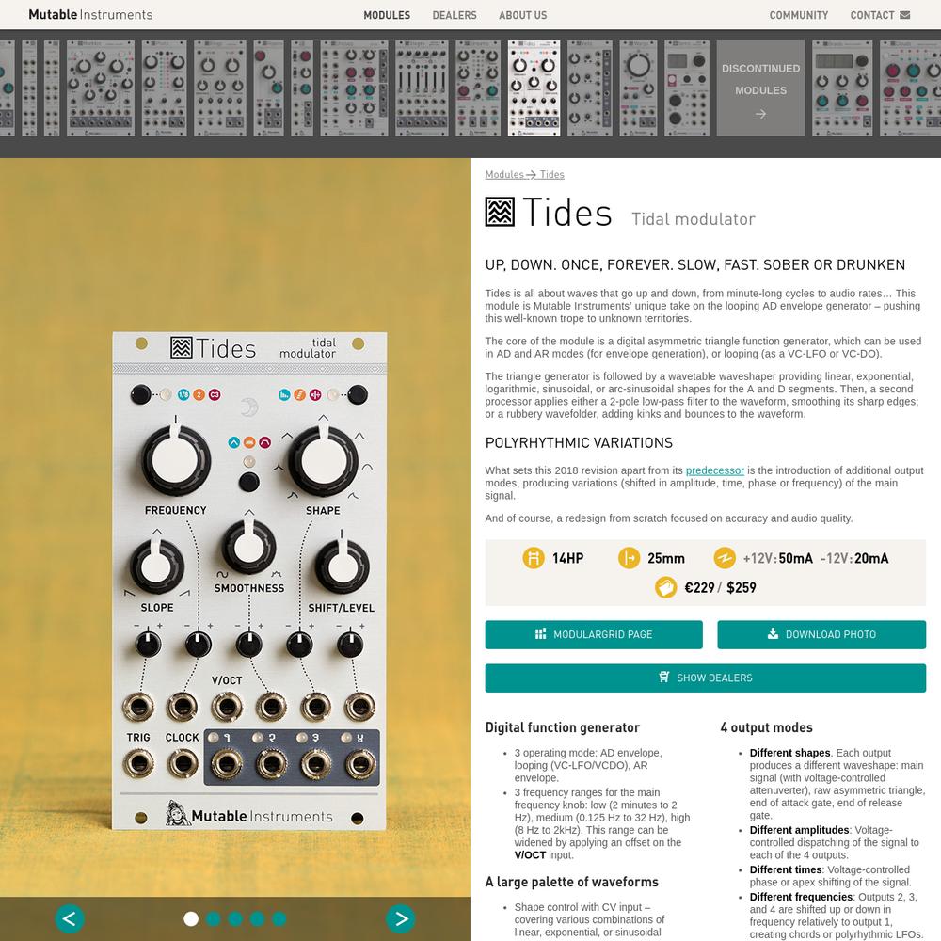The height and width of the screenshot is (941, 941).
Task: Select the first photo carousel dot
Action: (x=191, y=918)
